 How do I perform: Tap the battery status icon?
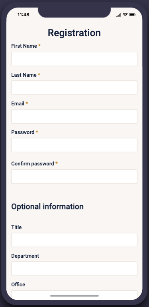pos(133,15)
